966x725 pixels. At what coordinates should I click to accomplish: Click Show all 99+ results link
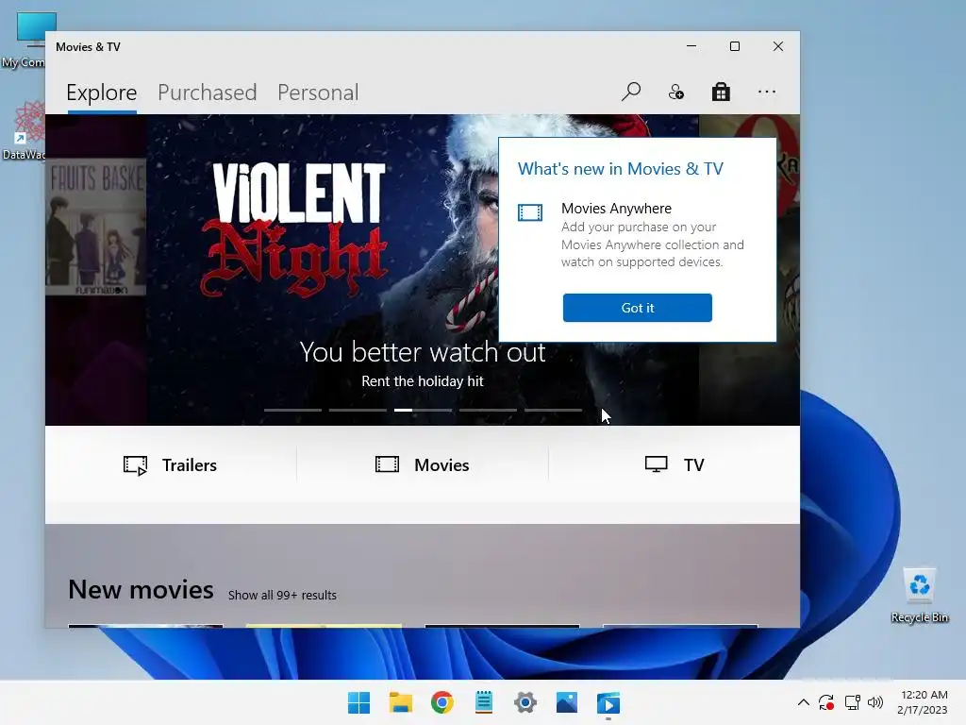tap(282, 595)
